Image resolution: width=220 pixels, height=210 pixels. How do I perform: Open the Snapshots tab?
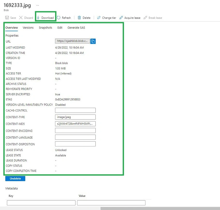pos(46,28)
